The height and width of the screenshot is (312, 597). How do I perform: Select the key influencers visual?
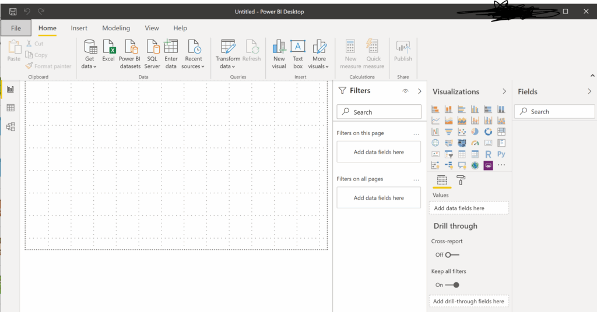[435, 165]
